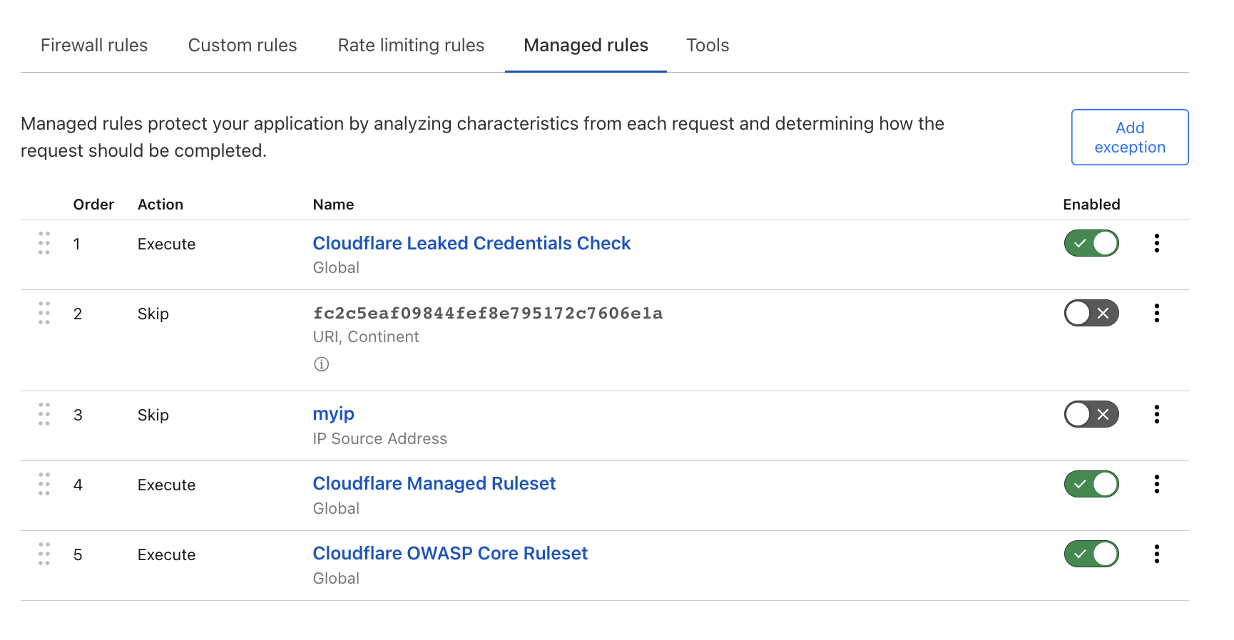
Task: Click Global label under OWASP Core Ruleset
Action: [x=336, y=579]
